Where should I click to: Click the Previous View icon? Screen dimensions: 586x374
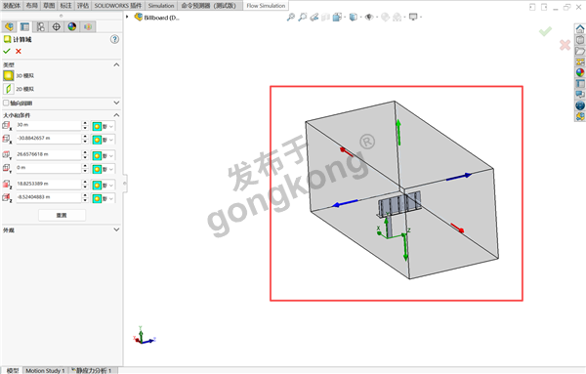[314, 18]
